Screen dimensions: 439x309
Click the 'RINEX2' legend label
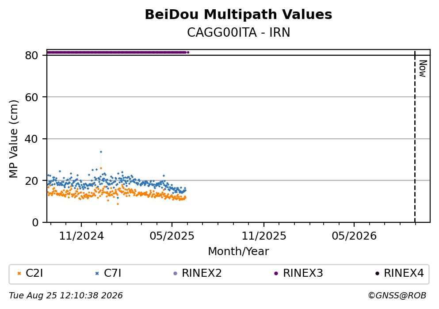click(x=202, y=273)
